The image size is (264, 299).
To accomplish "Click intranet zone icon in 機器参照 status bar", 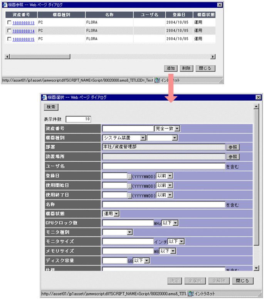I will [157, 80].
